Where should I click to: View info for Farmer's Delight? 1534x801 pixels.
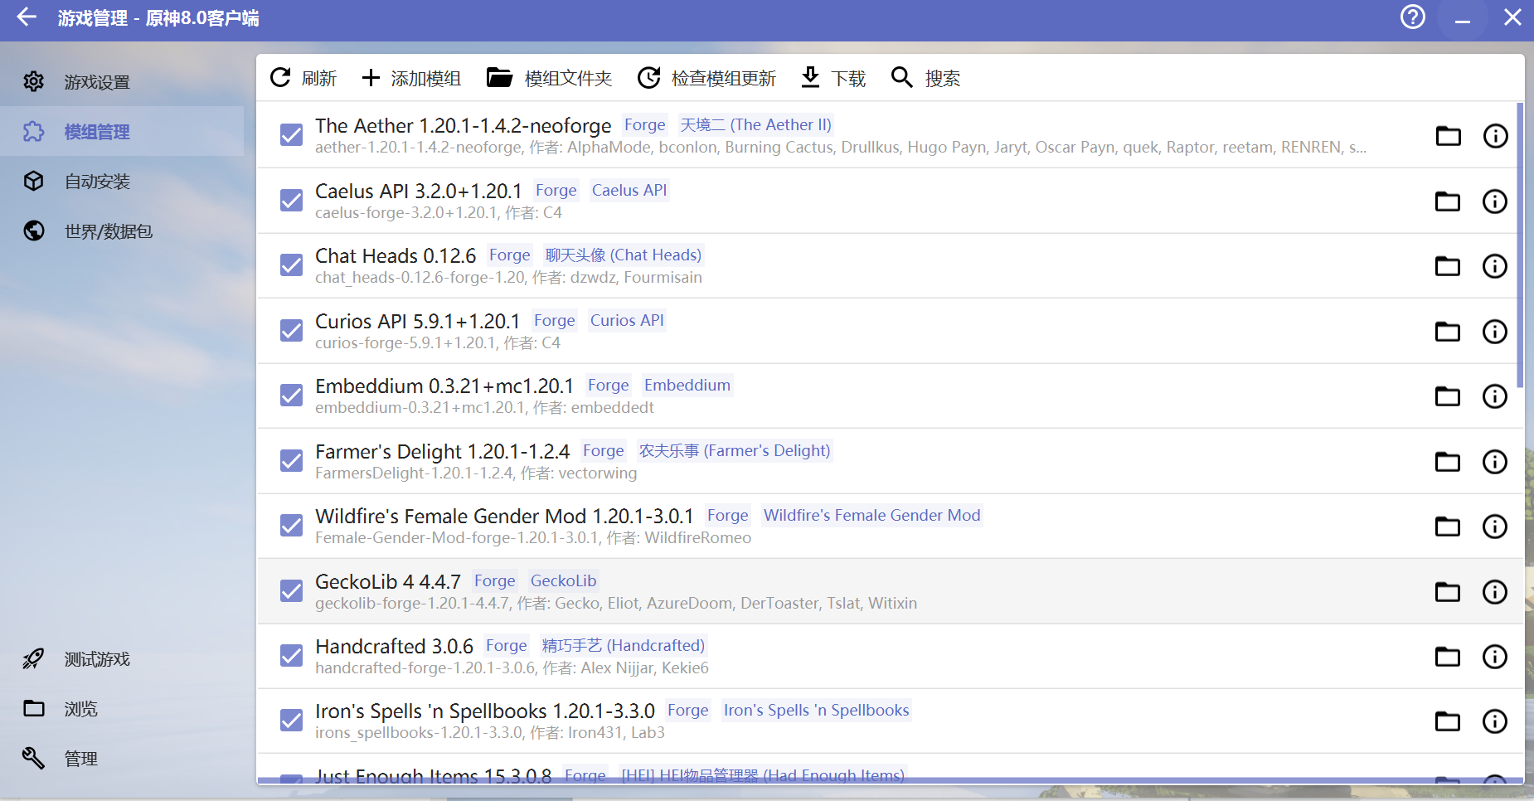pos(1495,461)
